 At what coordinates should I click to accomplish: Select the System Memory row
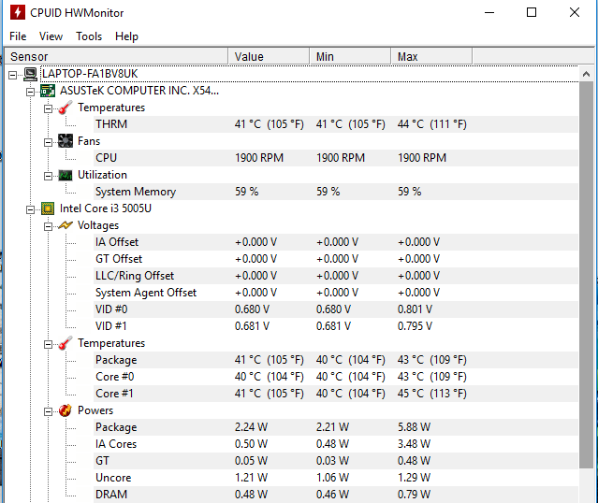tap(336, 192)
